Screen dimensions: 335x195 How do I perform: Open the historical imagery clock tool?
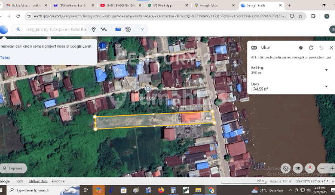pos(128,29)
